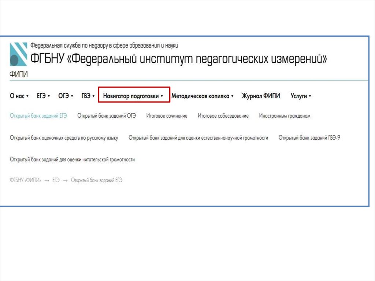Expand arrow beside 'Методическая копилка'
This screenshot has height=281, width=375.
tap(232, 96)
